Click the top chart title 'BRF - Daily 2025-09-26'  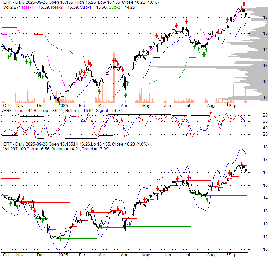(26, 2)
